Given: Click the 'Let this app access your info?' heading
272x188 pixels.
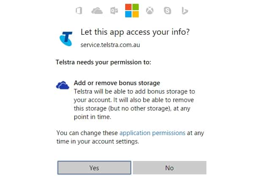Looking at the screenshot, I should [x=135, y=32].
